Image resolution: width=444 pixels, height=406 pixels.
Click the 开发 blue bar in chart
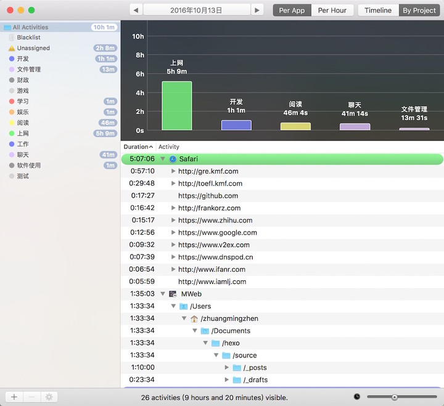pyautogui.click(x=236, y=125)
